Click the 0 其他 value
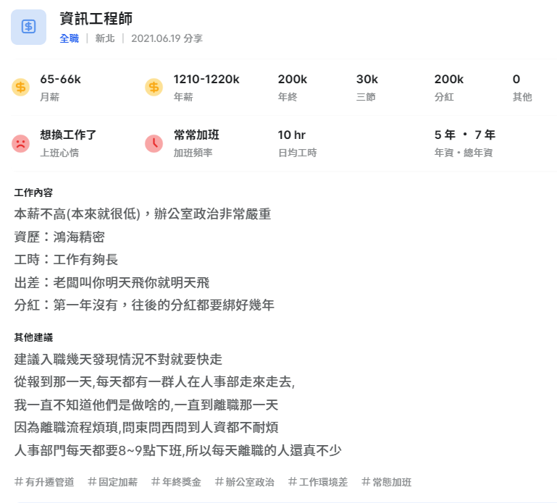This screenshot has width=557, height=503. (516, 79)
